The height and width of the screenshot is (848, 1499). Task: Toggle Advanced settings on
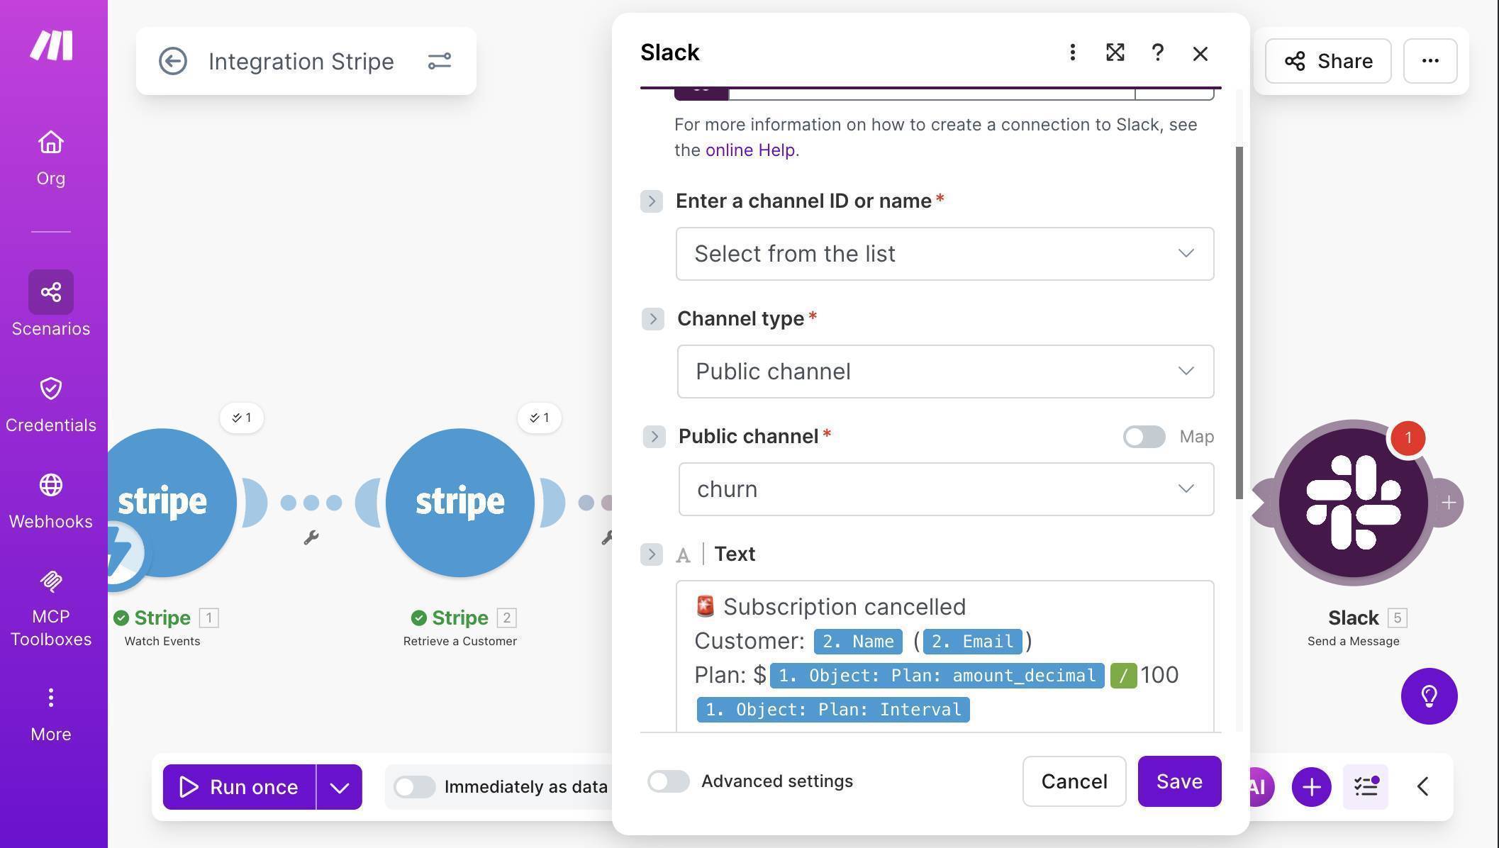point(667,781)
